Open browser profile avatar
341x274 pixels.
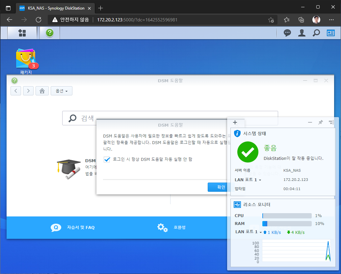(316, 20)
